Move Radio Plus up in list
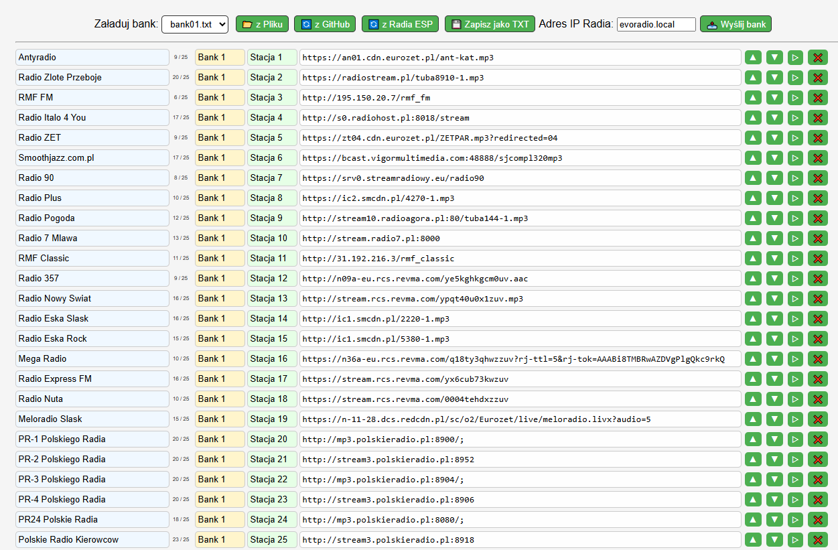The width and height of the screenshot is (838, 550). 754,198
